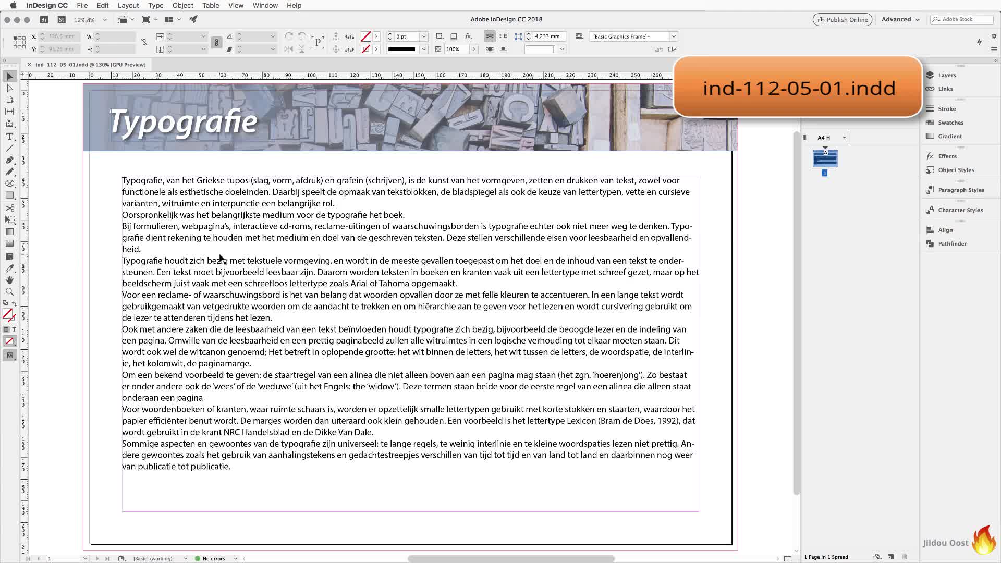Select the Page tool
1001x563 pixels.
point(9,100)
